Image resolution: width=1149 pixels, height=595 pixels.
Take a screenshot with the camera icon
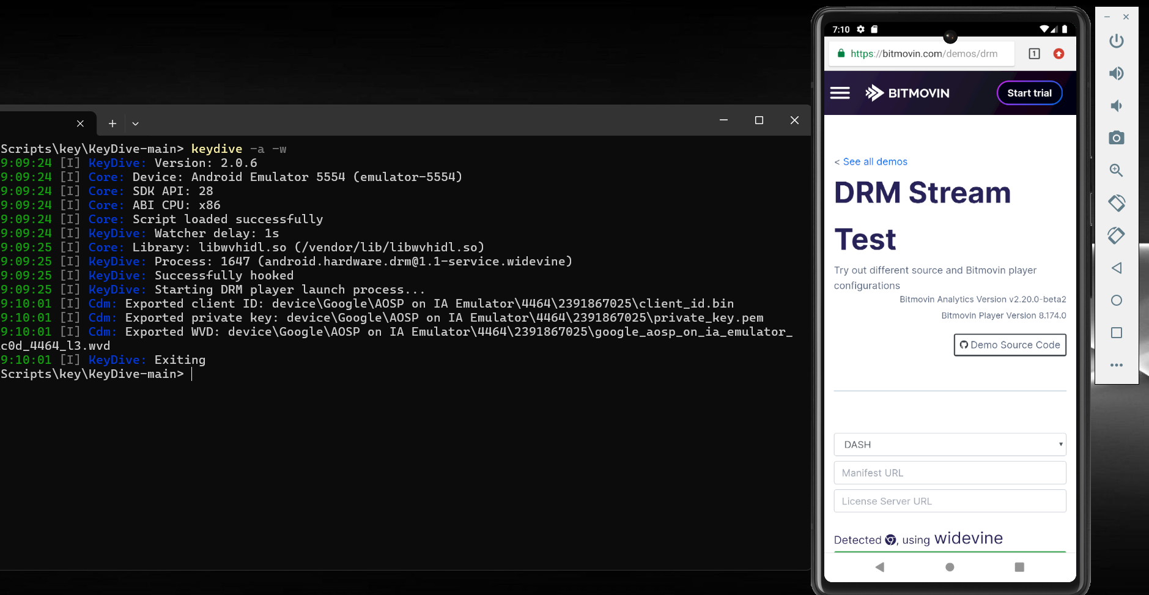1117,138
